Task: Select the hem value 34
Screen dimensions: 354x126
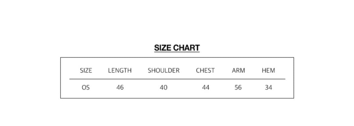Action: coord(268,88)
